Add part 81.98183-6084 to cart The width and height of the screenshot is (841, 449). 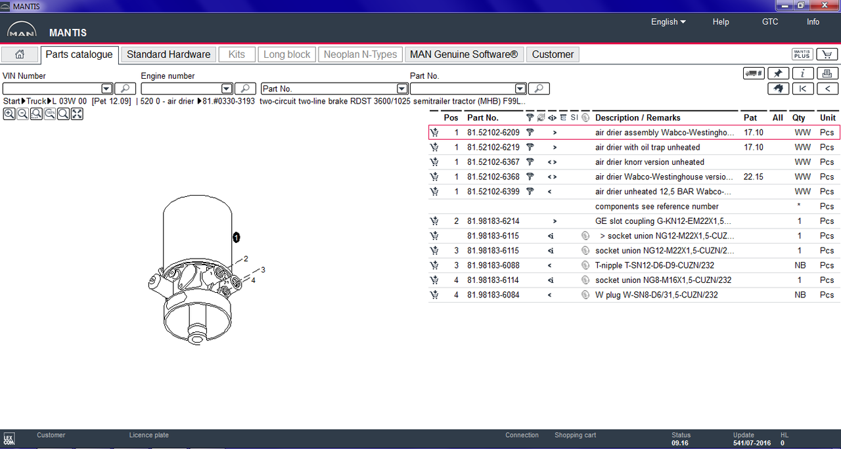click(x=434, y=295)
